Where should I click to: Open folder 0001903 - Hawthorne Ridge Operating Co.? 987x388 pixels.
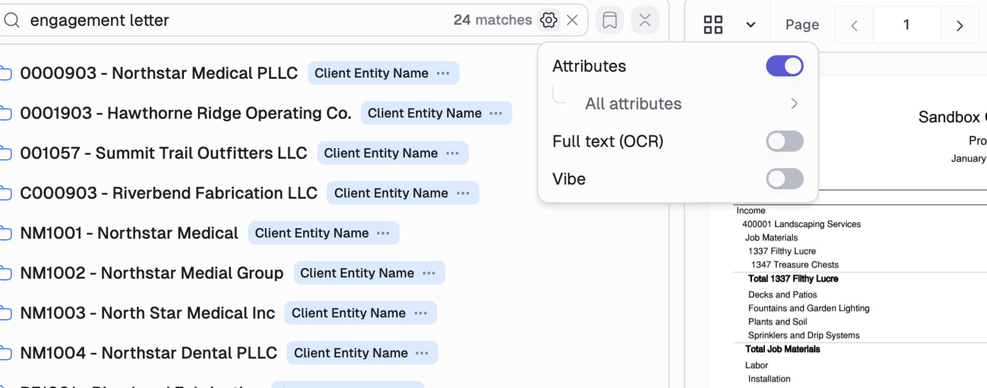186,113
